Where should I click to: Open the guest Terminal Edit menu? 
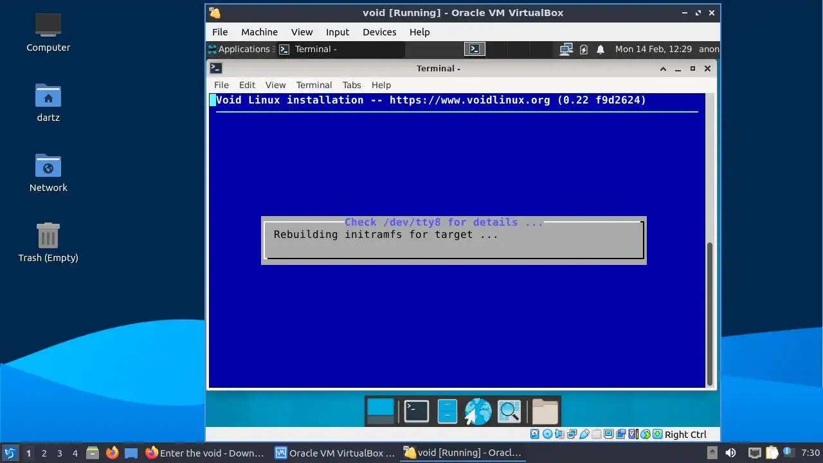pos(247,85)
